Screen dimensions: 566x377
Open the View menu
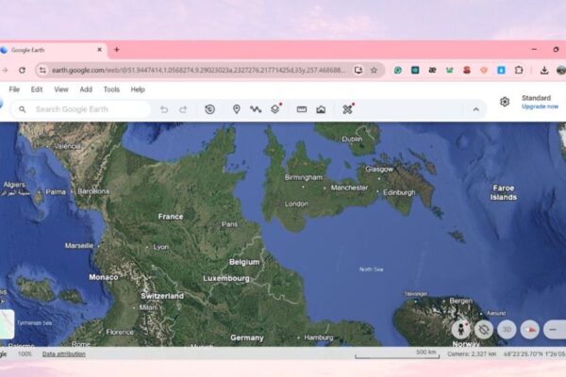(x=61, y=90)
